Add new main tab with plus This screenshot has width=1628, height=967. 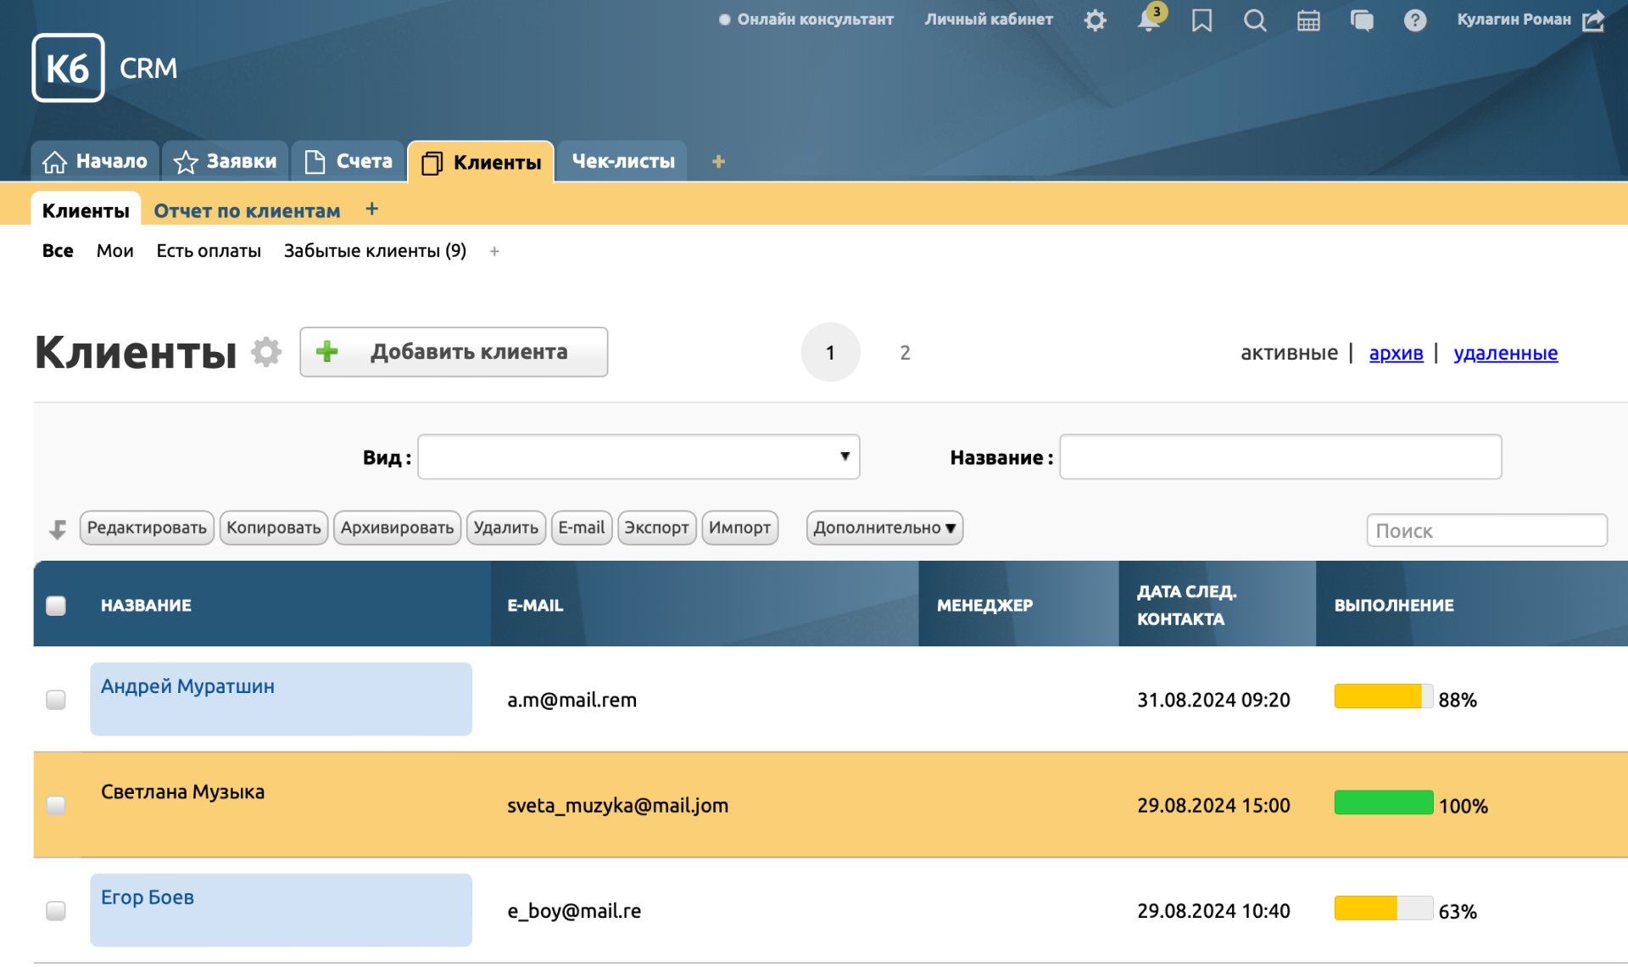pyautogui.click(x=718, y=161)
